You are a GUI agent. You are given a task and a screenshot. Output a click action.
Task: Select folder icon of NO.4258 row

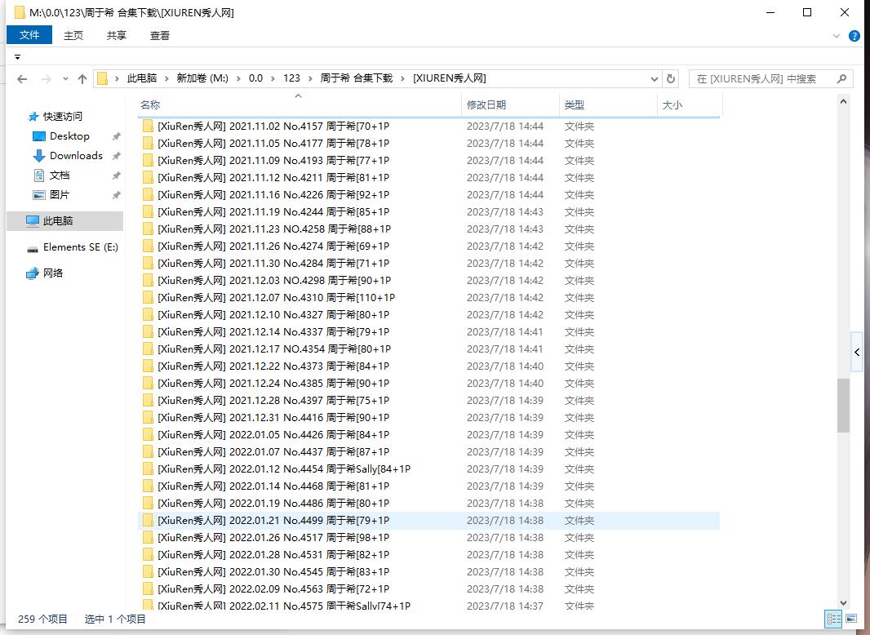[x=148, y=229]
